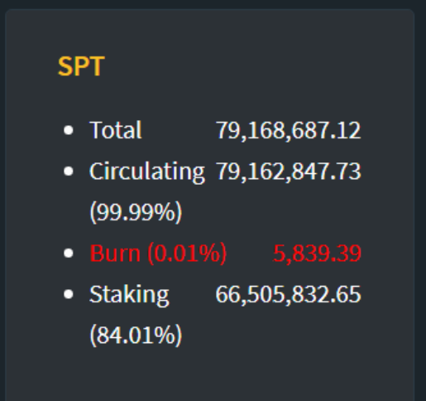Select the Total label text
The width and height of the screenshot is (426, 401).
pyautogui.click(x=116, y=130)
